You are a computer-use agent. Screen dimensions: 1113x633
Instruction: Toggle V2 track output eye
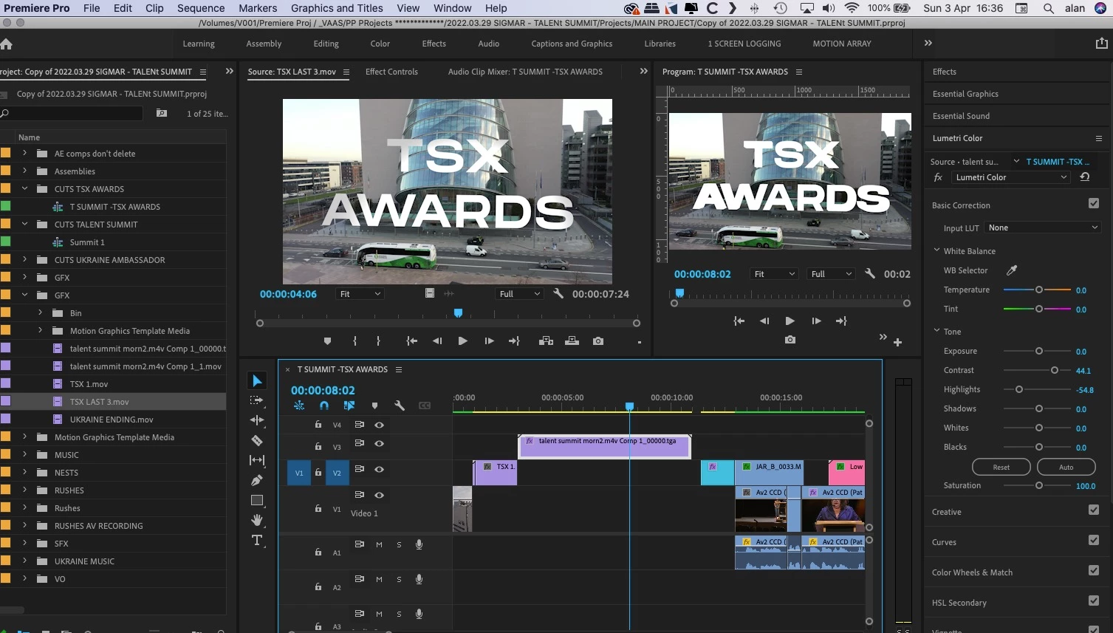[x=379, y=469]
